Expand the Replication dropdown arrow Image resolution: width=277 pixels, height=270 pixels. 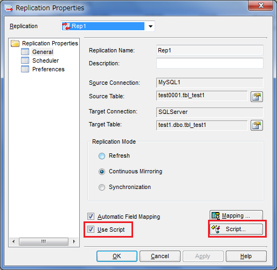(x=150, y=26)
